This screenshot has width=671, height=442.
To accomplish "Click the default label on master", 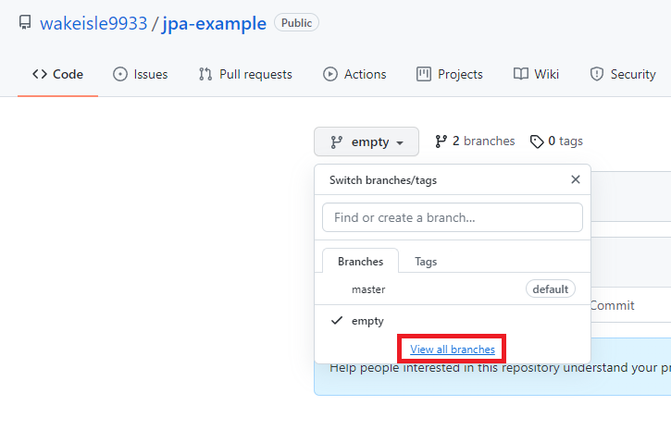I will [x=551, y=289].
